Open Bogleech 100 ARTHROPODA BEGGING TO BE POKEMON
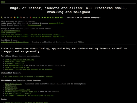The width and height of the screenshot is (137, 103). coord(29,69)
